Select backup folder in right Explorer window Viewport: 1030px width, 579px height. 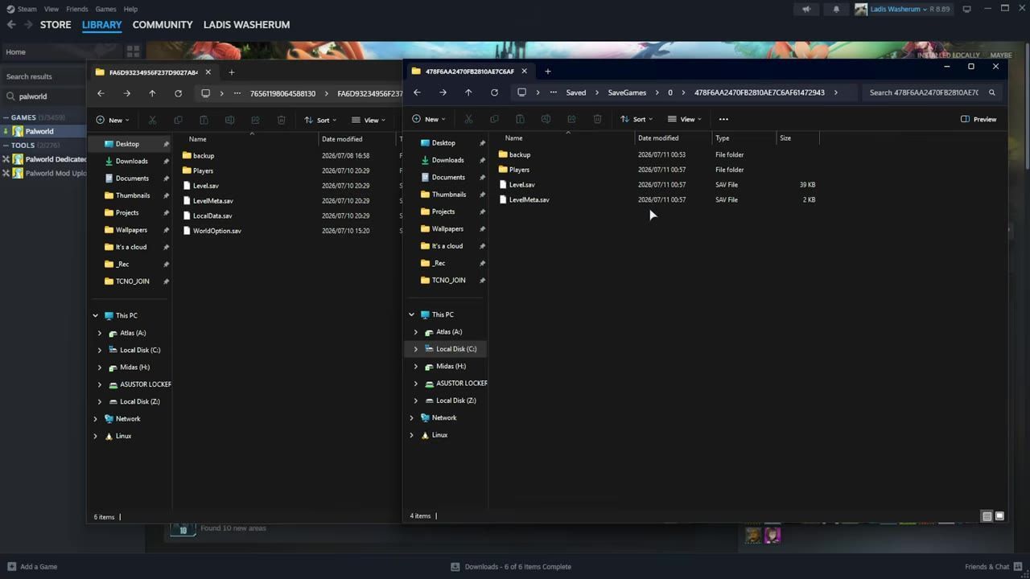(520, 154)
